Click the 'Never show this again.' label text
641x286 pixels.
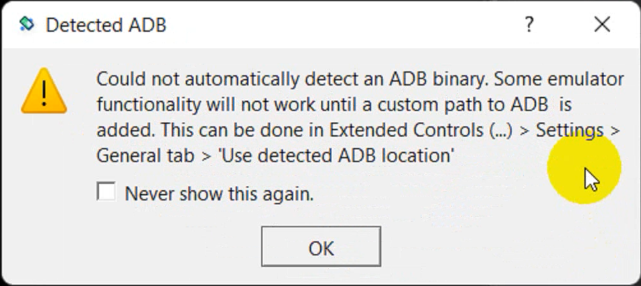pos(219,194)
